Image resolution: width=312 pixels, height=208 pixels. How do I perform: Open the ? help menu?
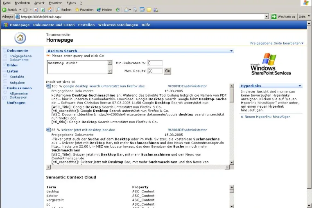pos(81,3)
